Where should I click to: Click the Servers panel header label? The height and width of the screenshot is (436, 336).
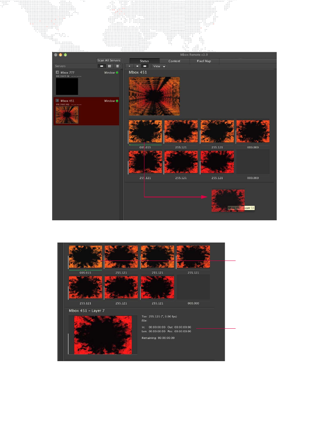[60, 66]
